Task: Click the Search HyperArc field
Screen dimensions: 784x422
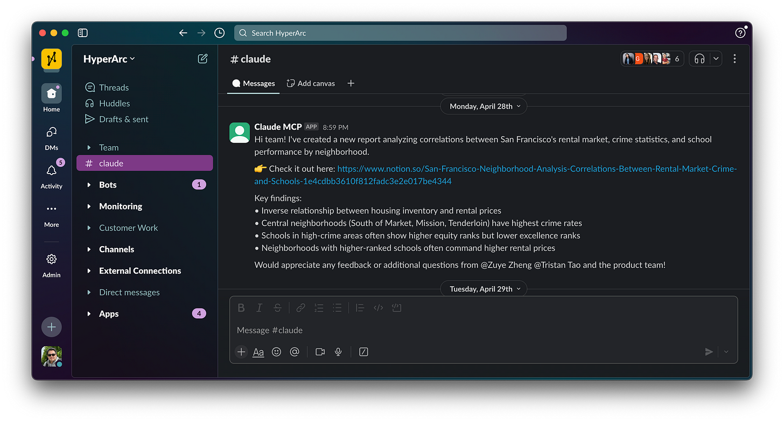Action: 400,33
